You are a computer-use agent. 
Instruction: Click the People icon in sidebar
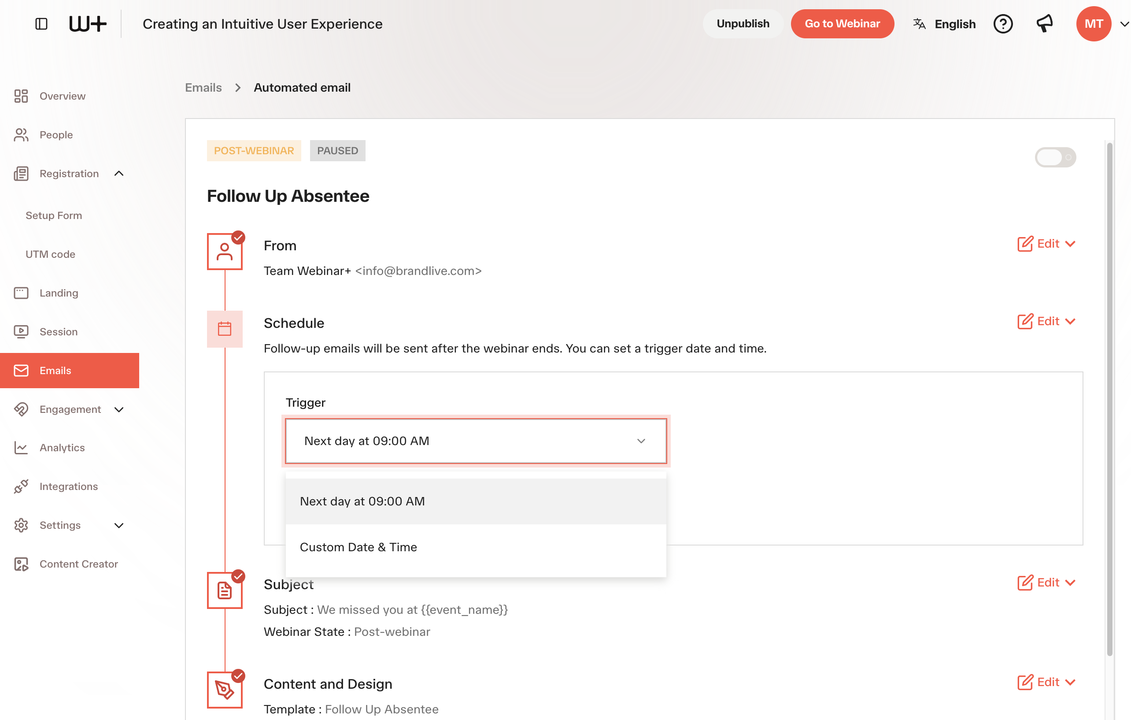click(21, 135)
